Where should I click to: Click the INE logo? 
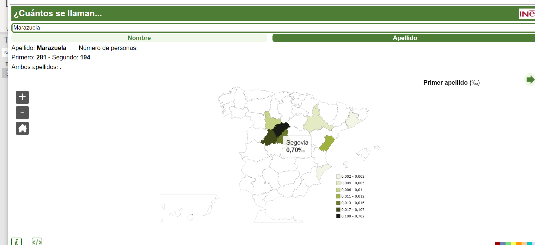pos(527,14)
